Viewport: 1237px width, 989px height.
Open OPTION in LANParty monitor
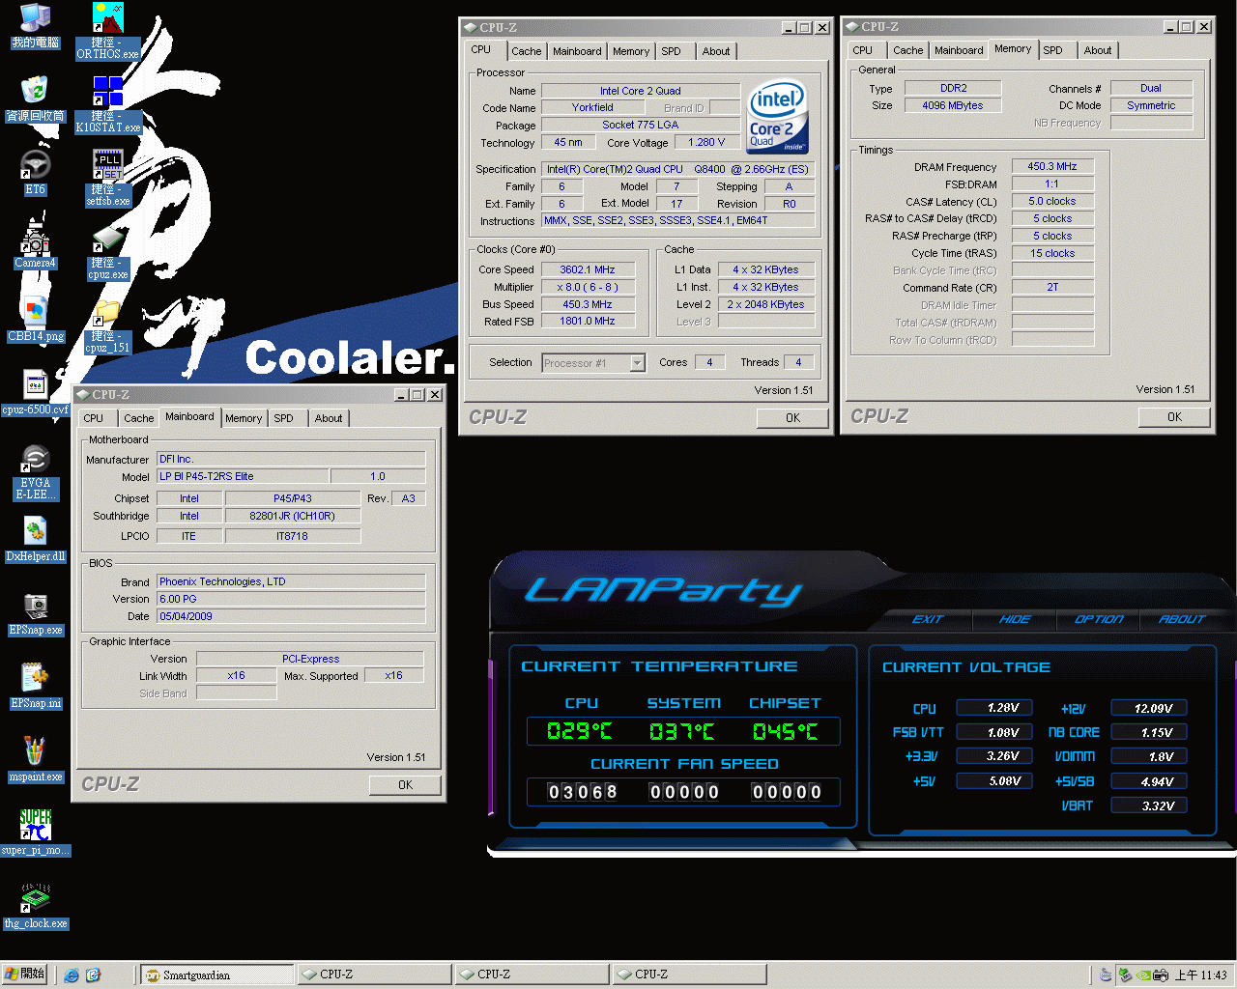1099,619
